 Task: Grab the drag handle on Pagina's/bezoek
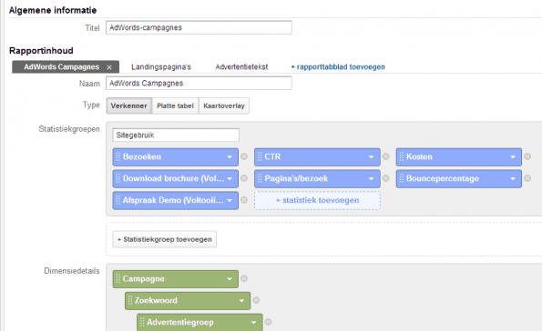(260, 178)
